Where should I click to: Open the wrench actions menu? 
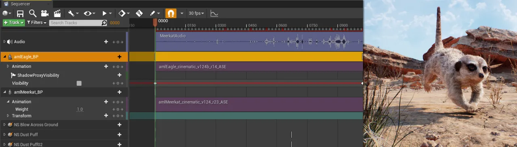(73, 13)
